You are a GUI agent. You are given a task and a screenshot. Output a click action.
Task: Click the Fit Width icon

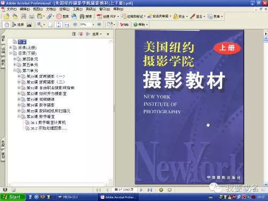(x=67, y=25)
